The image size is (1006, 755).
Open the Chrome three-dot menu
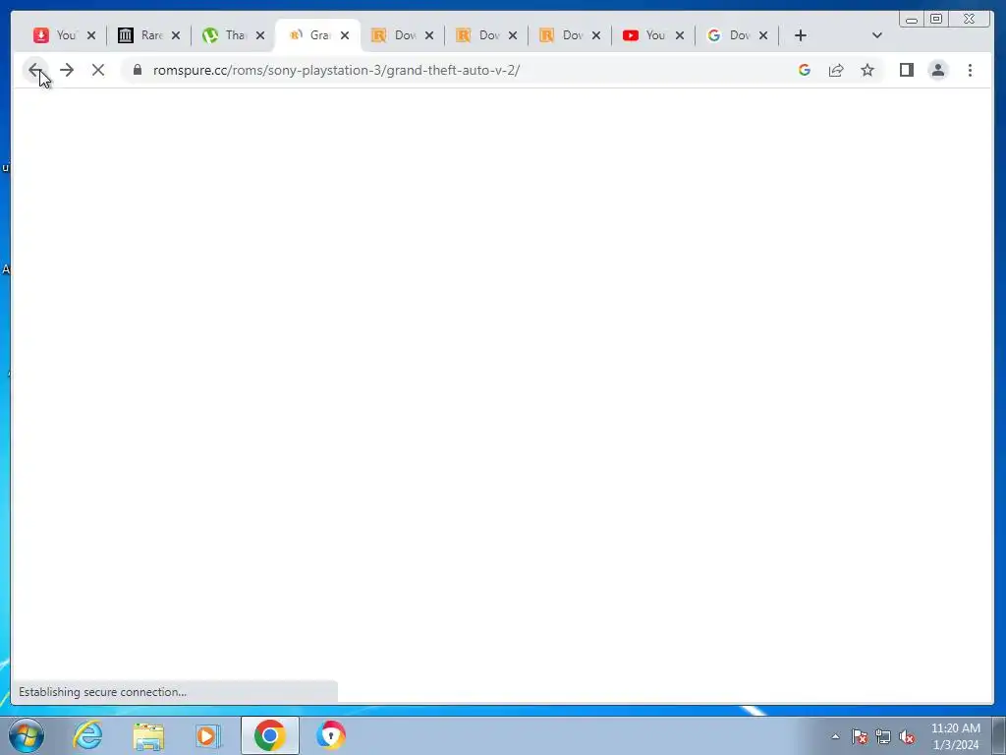pyautogui.click(x=970, y=70)
